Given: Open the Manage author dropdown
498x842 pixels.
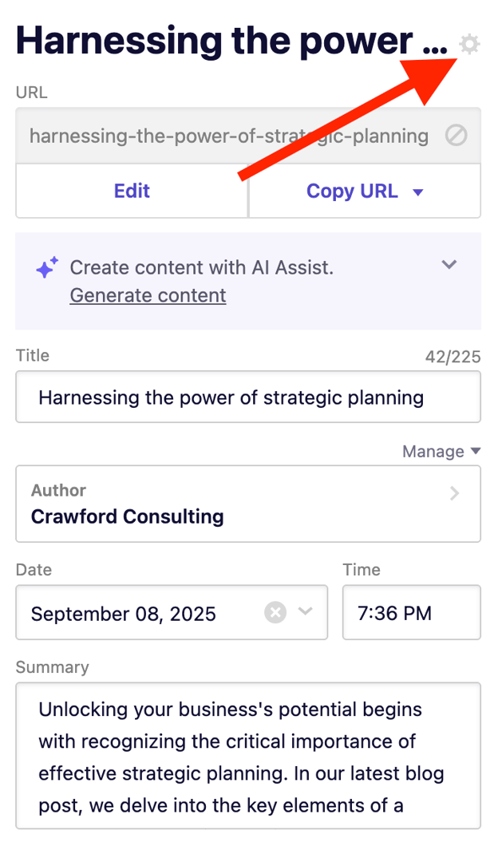Looking at the screenshot, I should [441, 451].
